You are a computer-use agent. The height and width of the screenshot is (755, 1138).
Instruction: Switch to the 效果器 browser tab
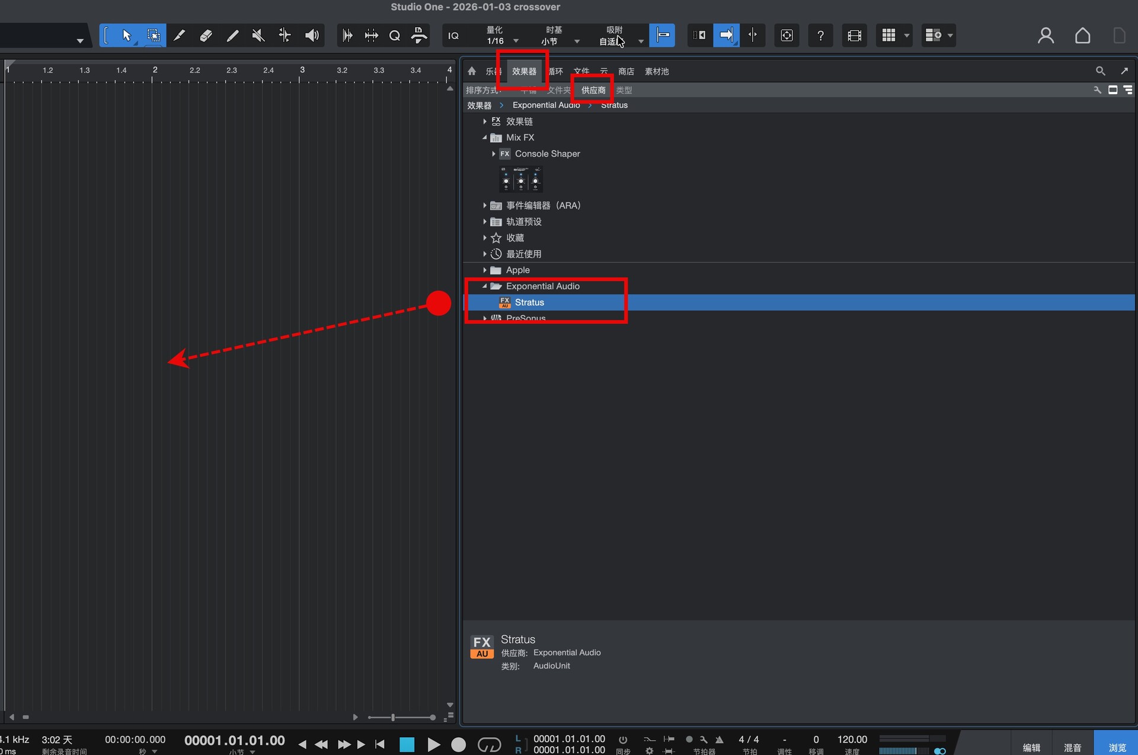[x=524, y=71]
